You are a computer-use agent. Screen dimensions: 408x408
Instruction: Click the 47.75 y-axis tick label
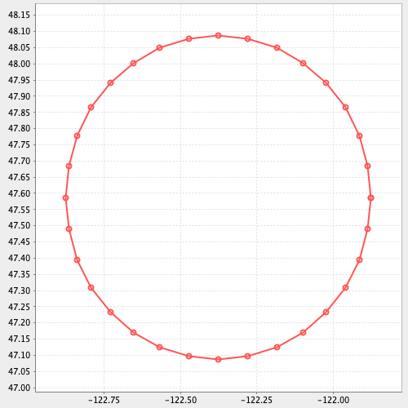[19, 144]
